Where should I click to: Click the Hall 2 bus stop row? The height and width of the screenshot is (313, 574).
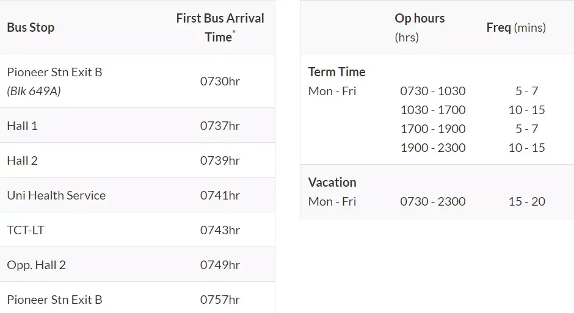pos(137,160)
